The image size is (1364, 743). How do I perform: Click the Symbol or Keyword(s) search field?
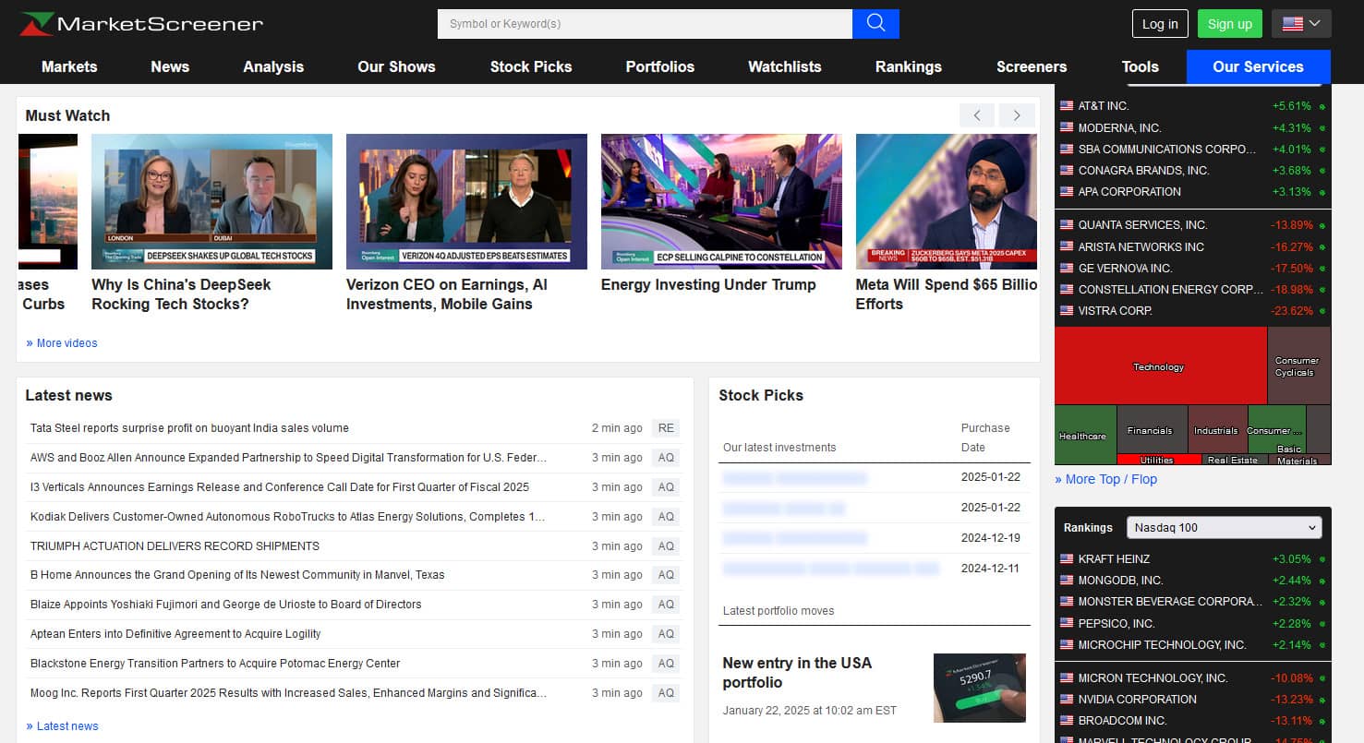point(645,24)
